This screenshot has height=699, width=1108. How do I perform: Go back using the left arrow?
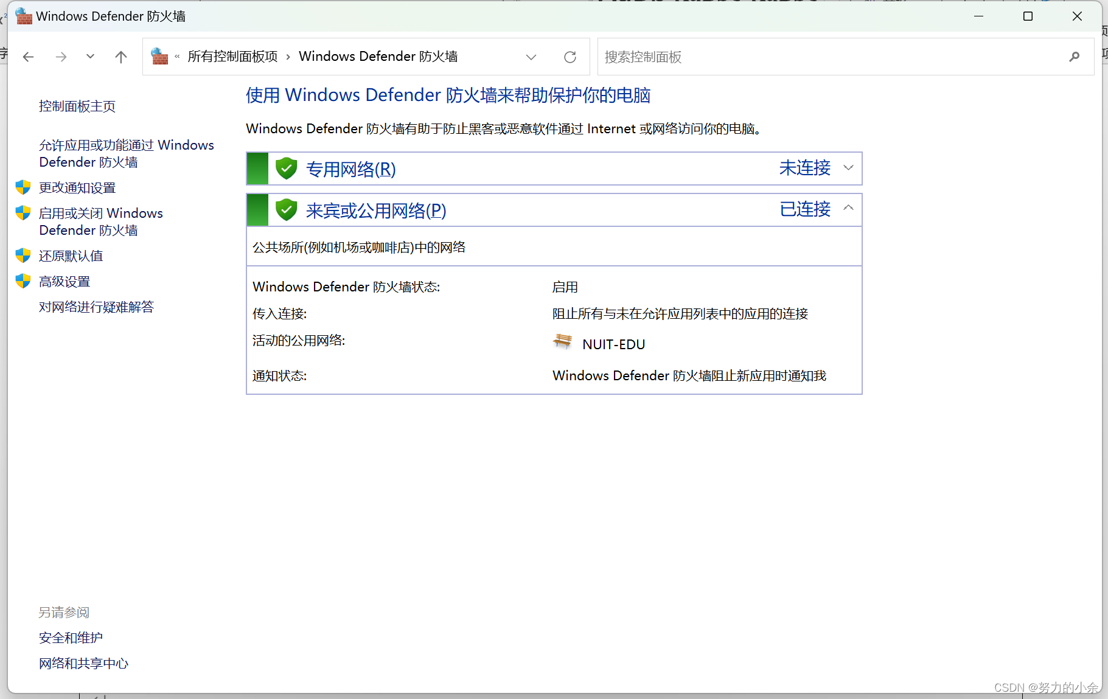click(x=28, y=57)
